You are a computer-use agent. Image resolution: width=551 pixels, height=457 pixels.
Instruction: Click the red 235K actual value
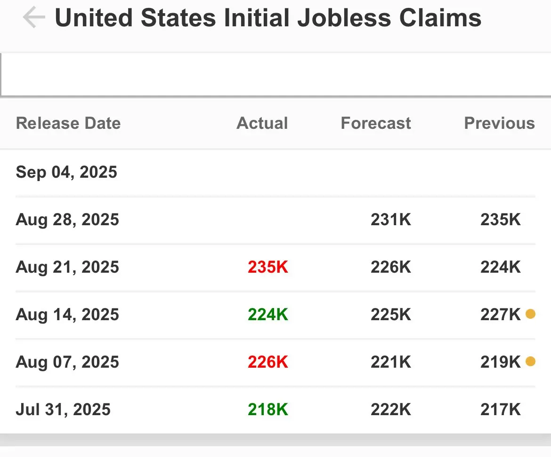click(268, 267)
